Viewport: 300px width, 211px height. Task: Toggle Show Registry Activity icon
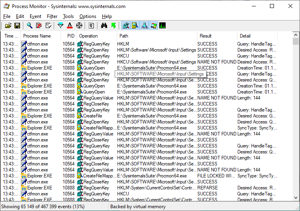coord(126,26)
